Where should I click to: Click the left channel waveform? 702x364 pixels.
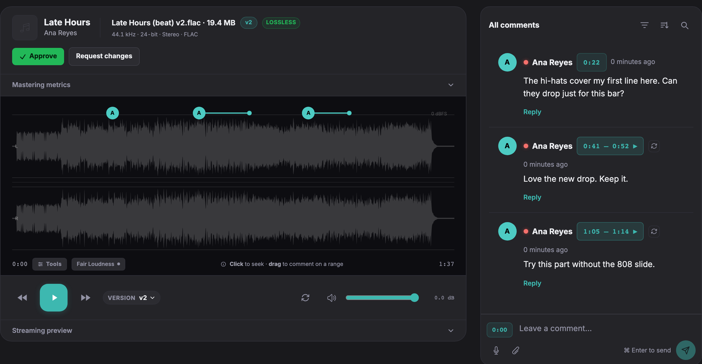coord(233,146)
